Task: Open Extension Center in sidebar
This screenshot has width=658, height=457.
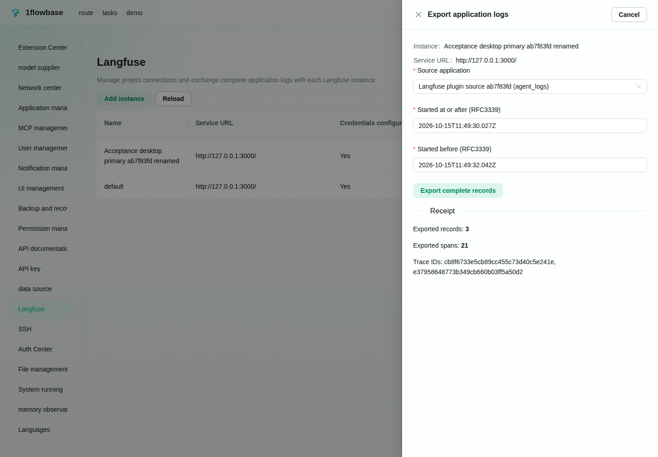Action: tap(41, 48)
